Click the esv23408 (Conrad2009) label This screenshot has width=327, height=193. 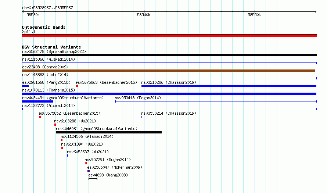45,67
